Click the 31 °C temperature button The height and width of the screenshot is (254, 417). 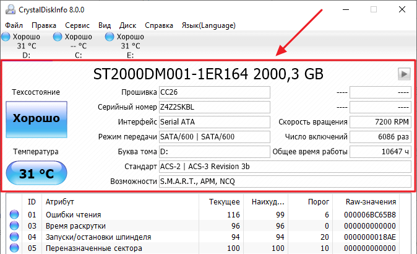pos(36,174)
